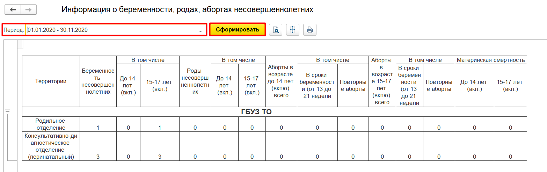This screenshot has height=172, width=547.
Task: Select pregnancy count 3 in Консультативно-диагностическое row
Action: point(98,157)
